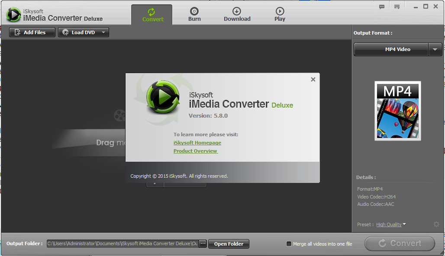
Task: Expand the Output Format dropdown arrow
Action: coord(435,49)
